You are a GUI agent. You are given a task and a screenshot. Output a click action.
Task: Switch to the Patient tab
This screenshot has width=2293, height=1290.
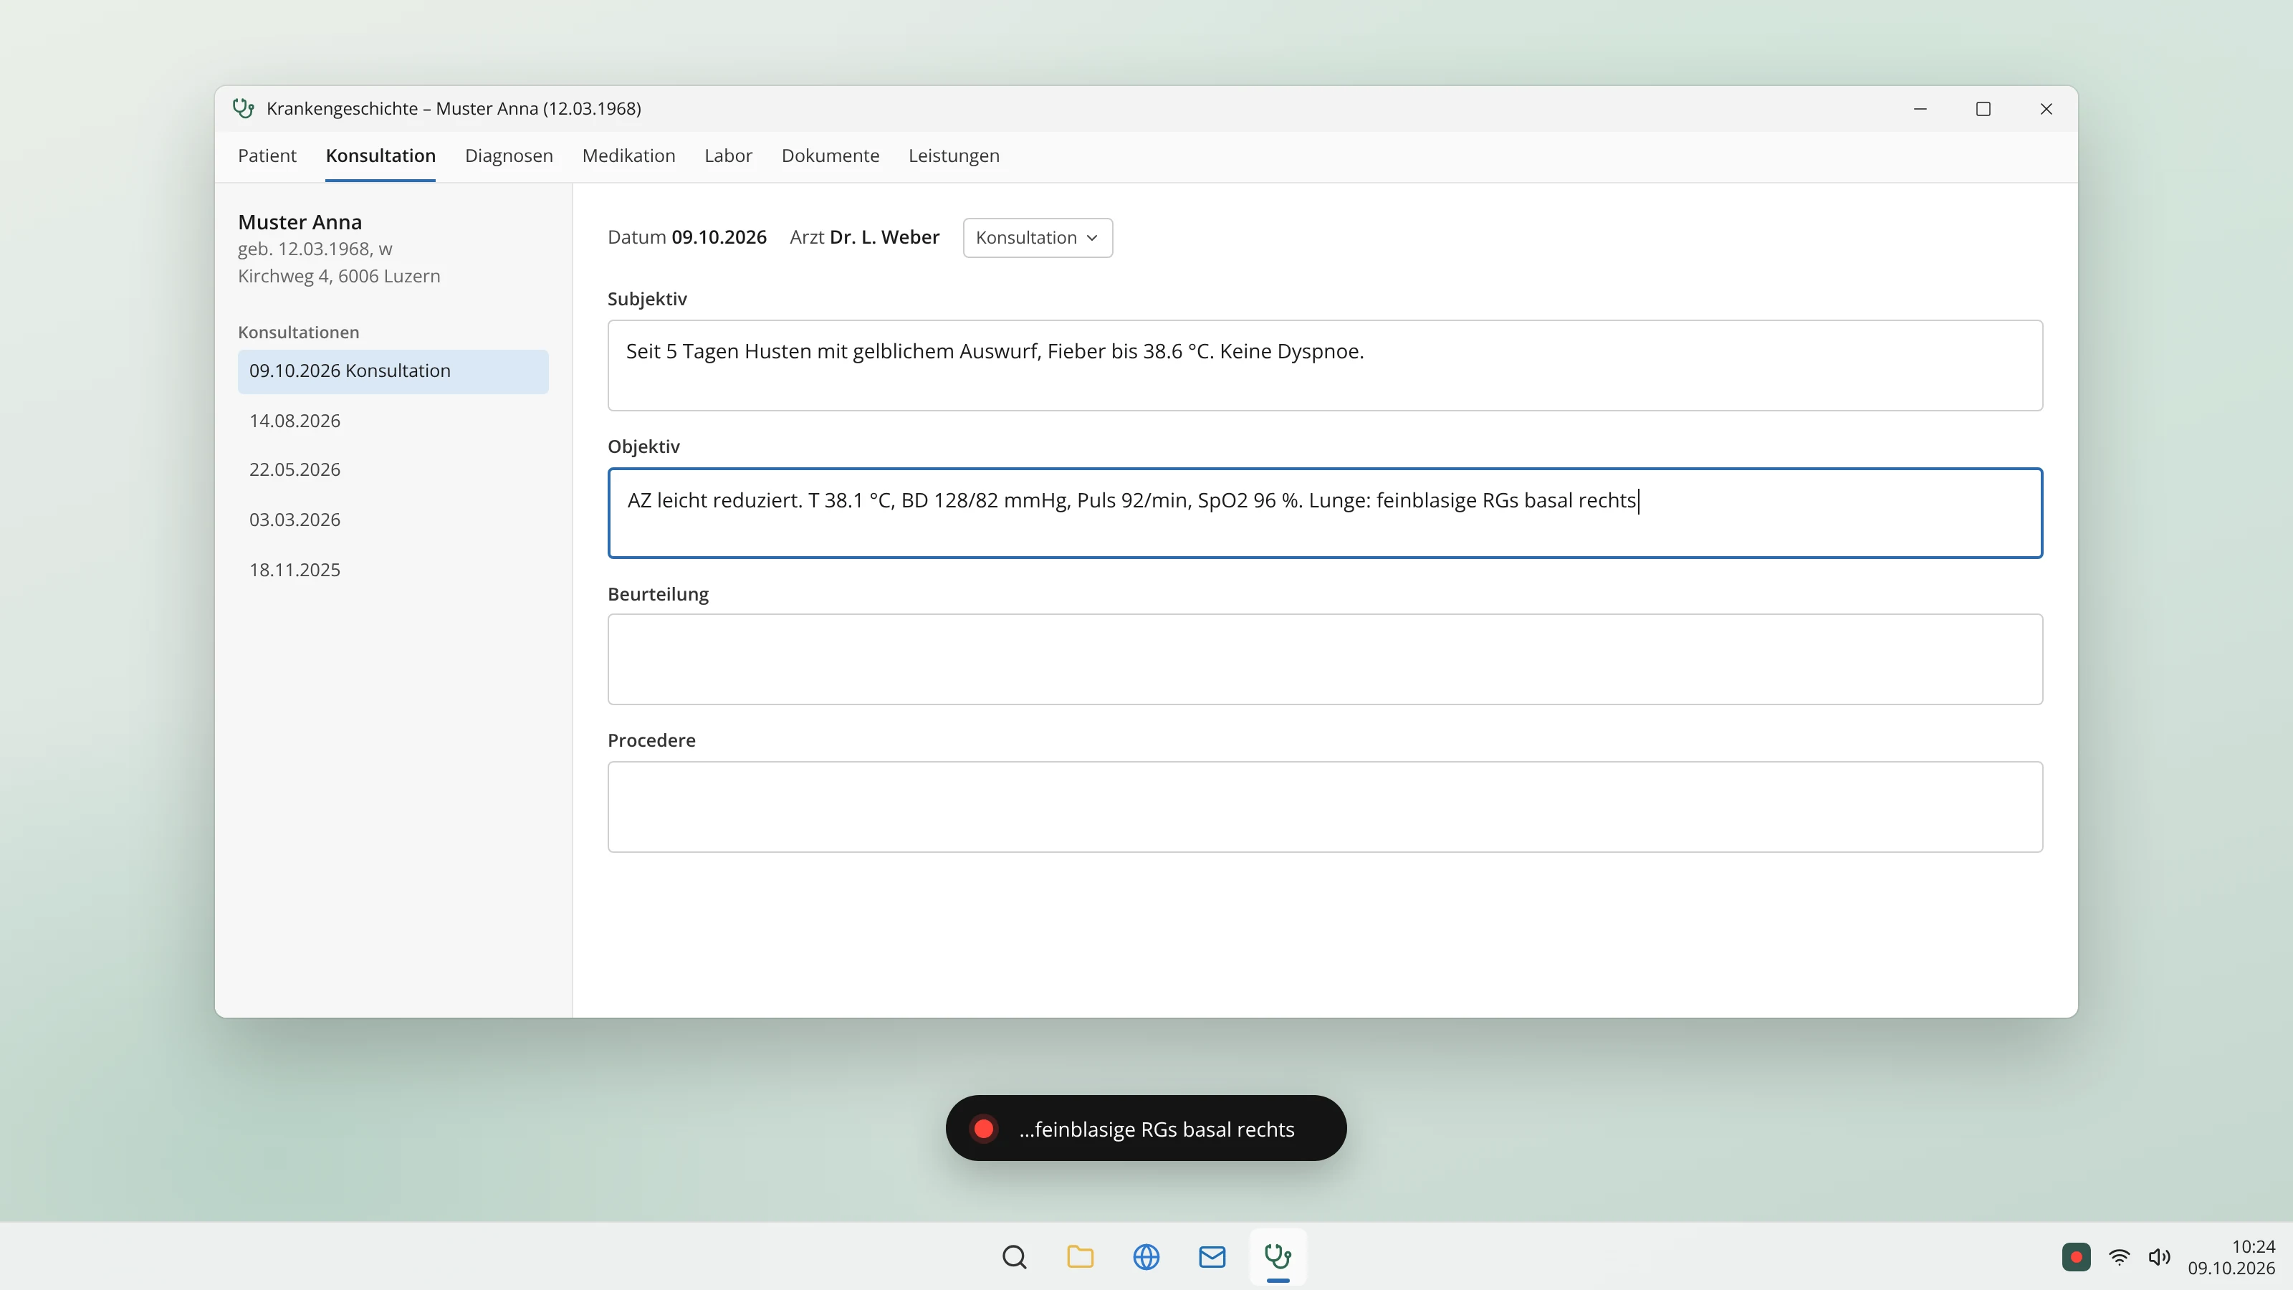pos(266,156)
